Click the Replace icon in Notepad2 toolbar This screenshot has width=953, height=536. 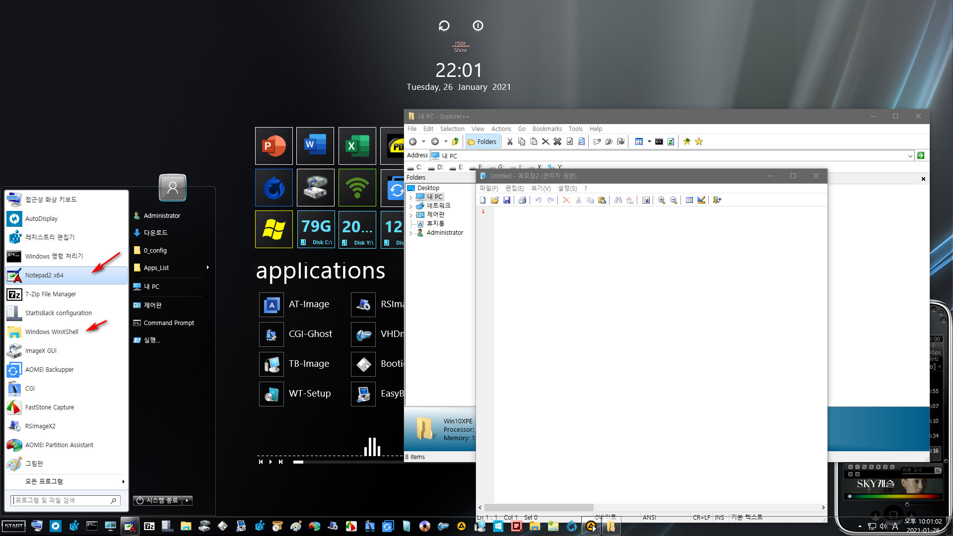point(630,200)
